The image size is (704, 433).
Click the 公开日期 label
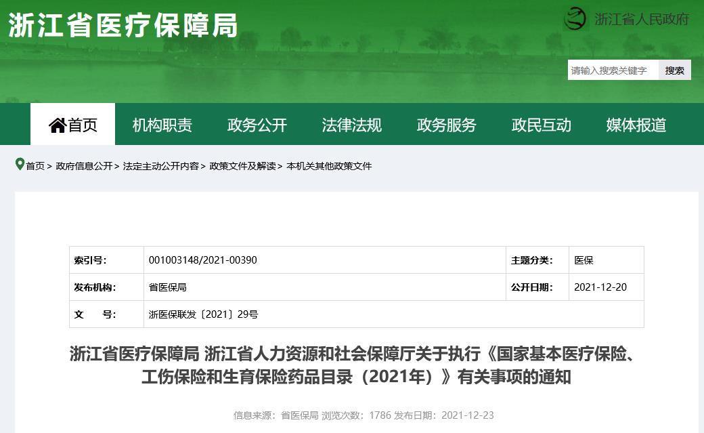click(531, 287)
